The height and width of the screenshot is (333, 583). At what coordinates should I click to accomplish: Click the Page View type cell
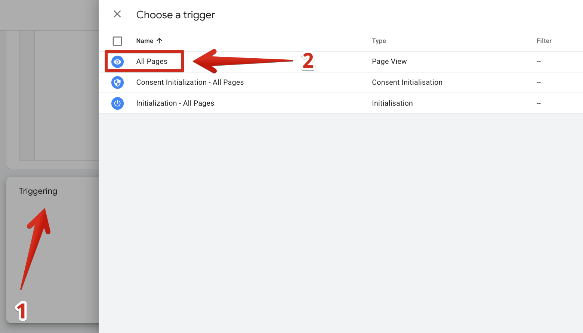389,62
